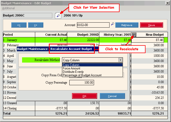Screen dimensions: 171x122
Task: Confirm recalculation with OK button
Action: 85,96
